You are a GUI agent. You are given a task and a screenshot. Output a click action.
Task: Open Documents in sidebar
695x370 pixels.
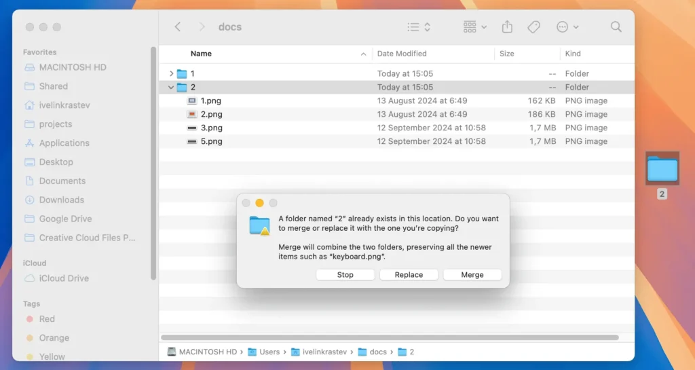click(x=62, y=181)
